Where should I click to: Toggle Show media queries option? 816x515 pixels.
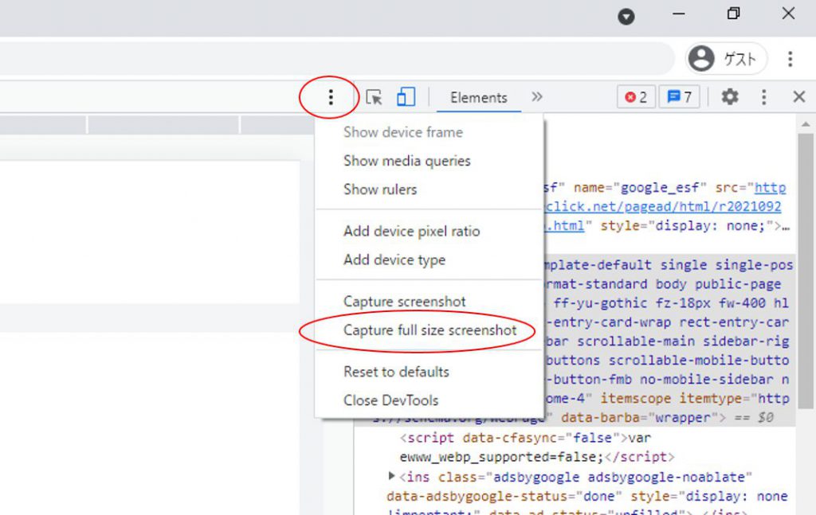point(406,161)
